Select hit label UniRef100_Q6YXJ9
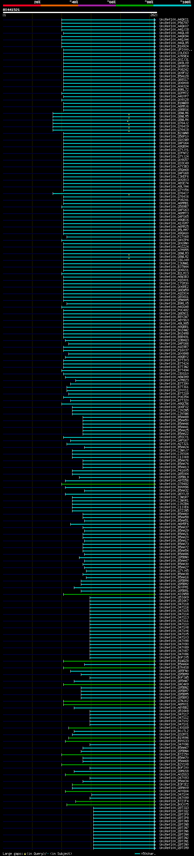The height and width of the screenshot is (856, 194). (x=174, y=494)
